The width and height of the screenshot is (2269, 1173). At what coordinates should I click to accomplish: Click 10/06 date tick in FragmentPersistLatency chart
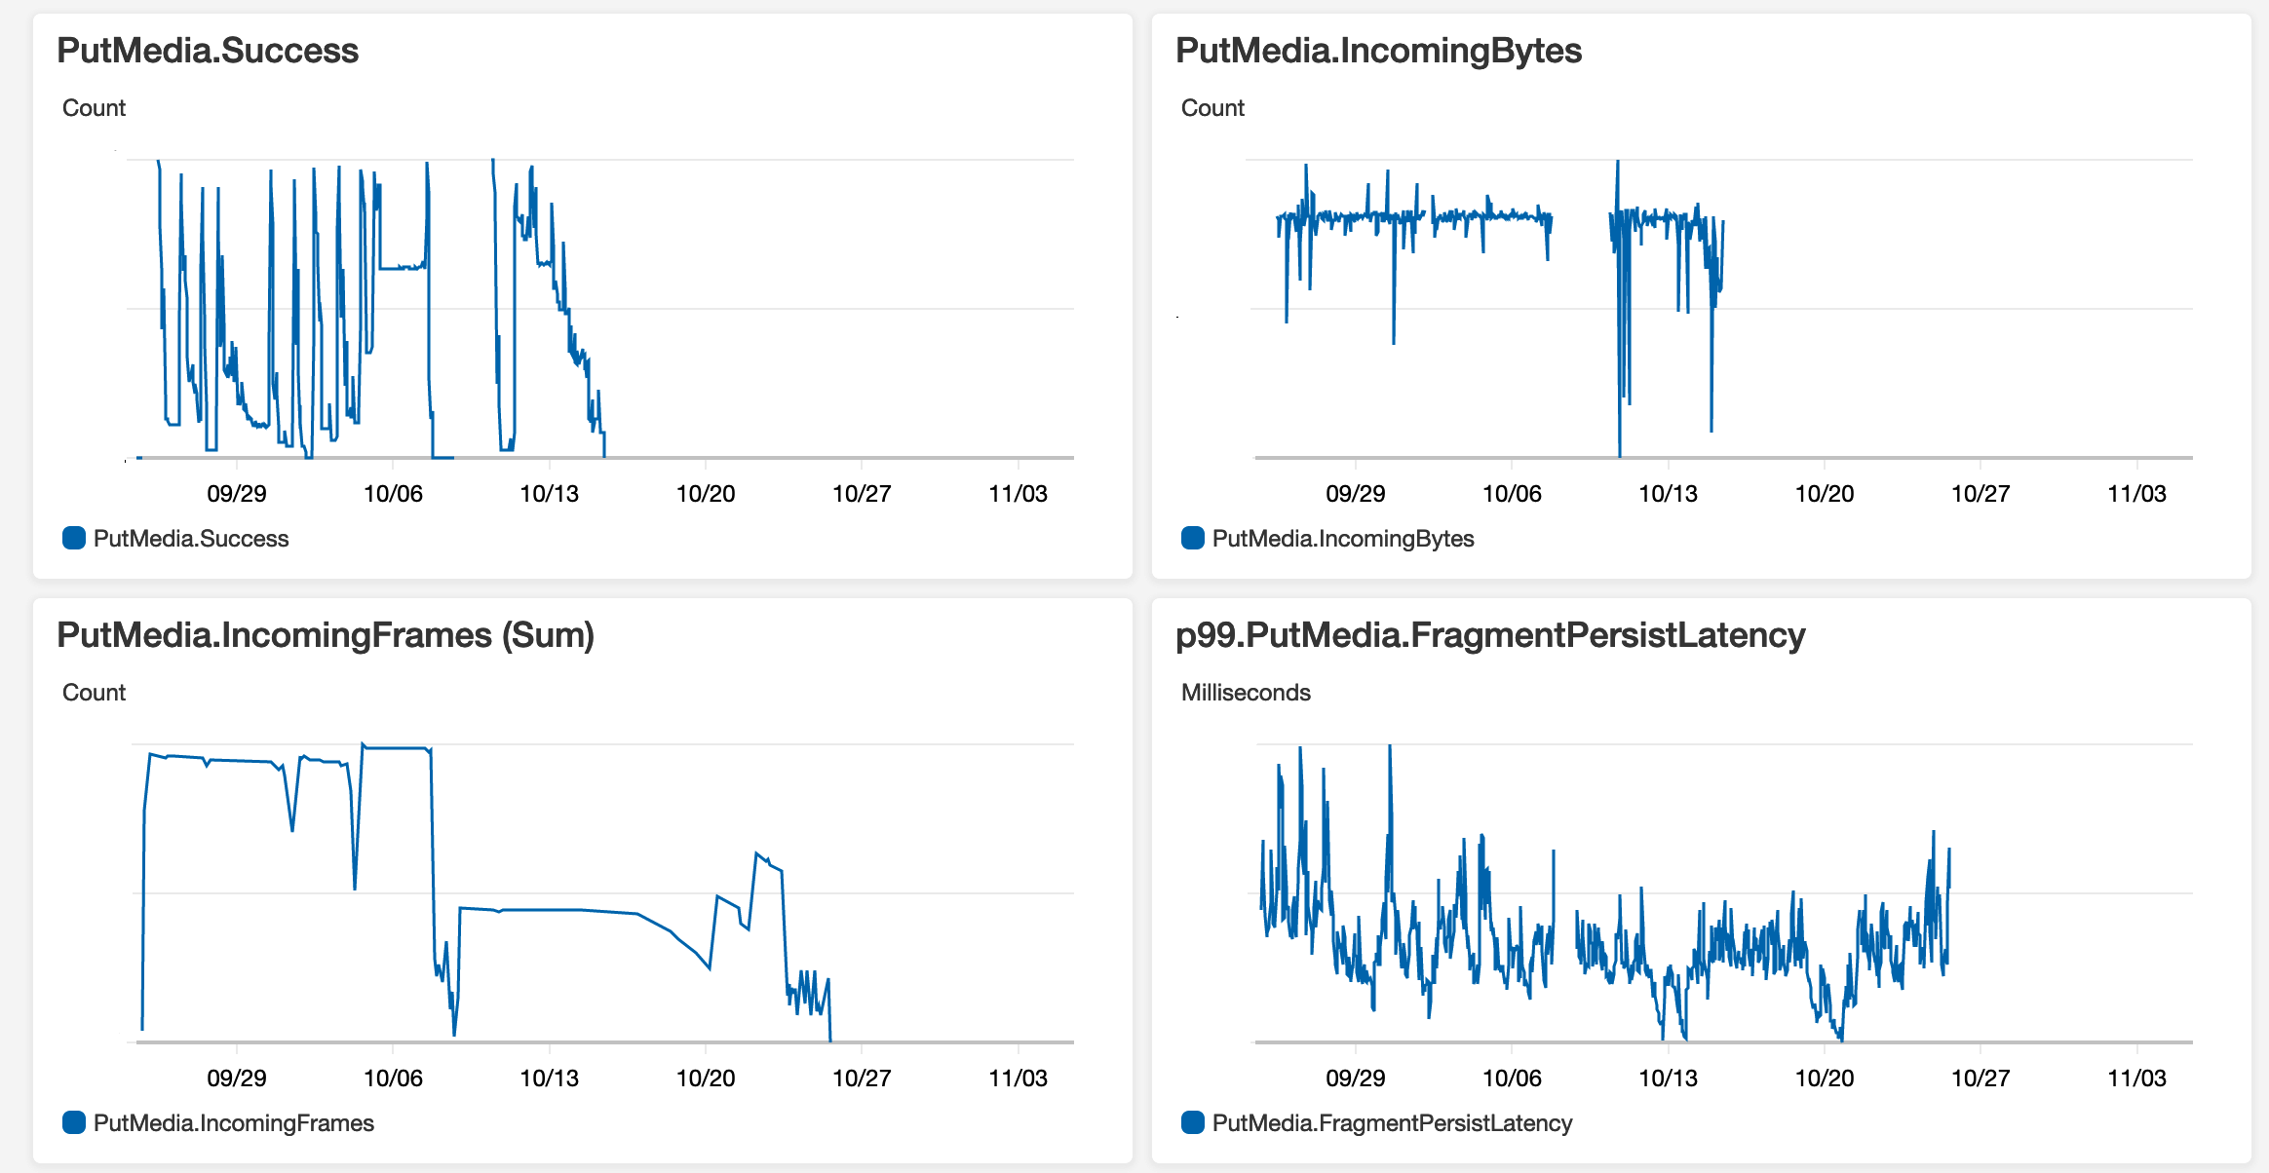tap(1511, 1078)
